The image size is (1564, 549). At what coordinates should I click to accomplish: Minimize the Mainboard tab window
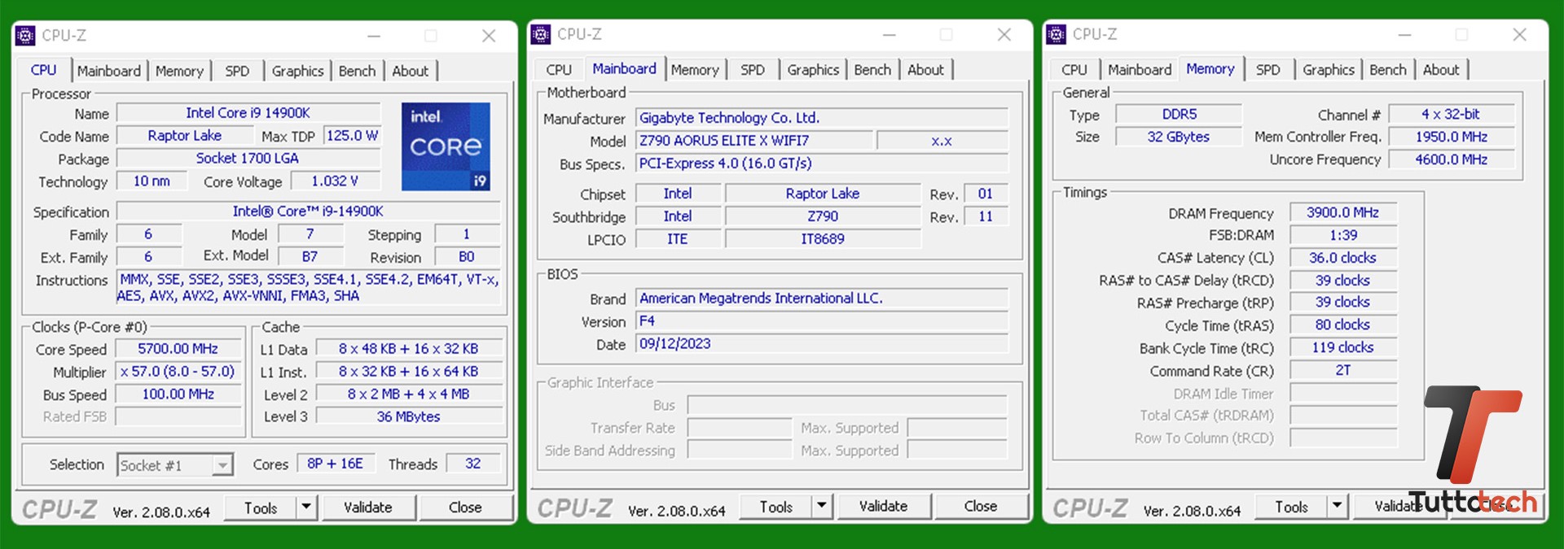pyautogui.click(x=890, y=35)
